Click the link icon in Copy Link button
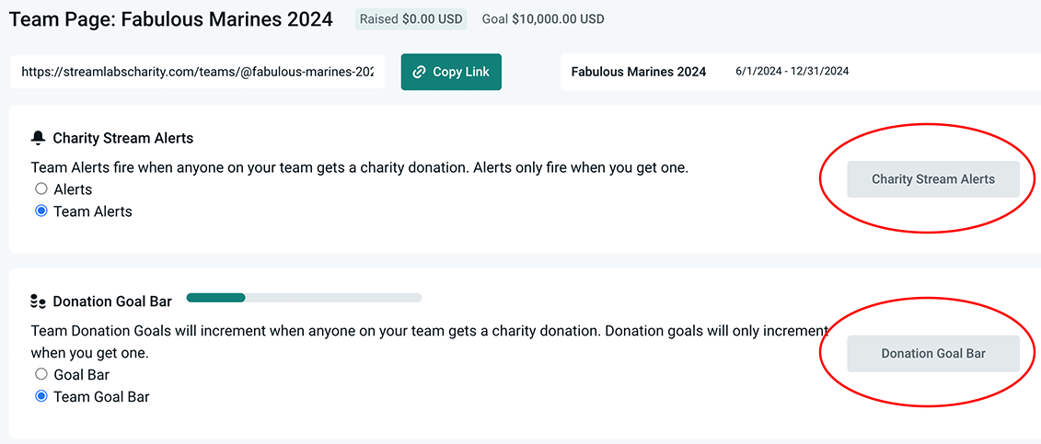The width and height of the screenshot is (1041, 444). (x=420, y=72)
